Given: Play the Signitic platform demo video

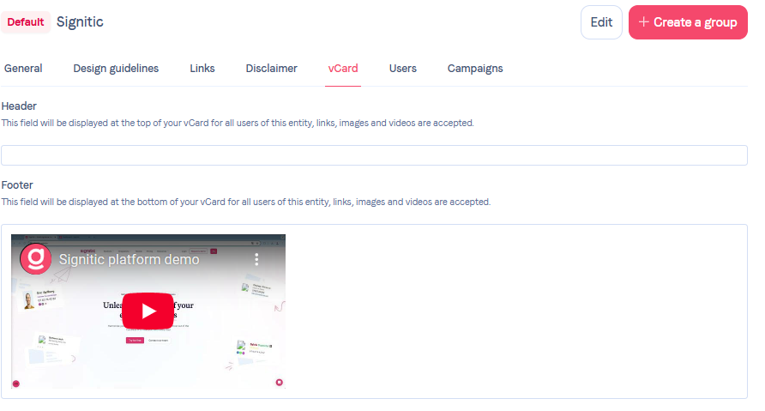Looking at the screenshot, I should coord(148,311).
